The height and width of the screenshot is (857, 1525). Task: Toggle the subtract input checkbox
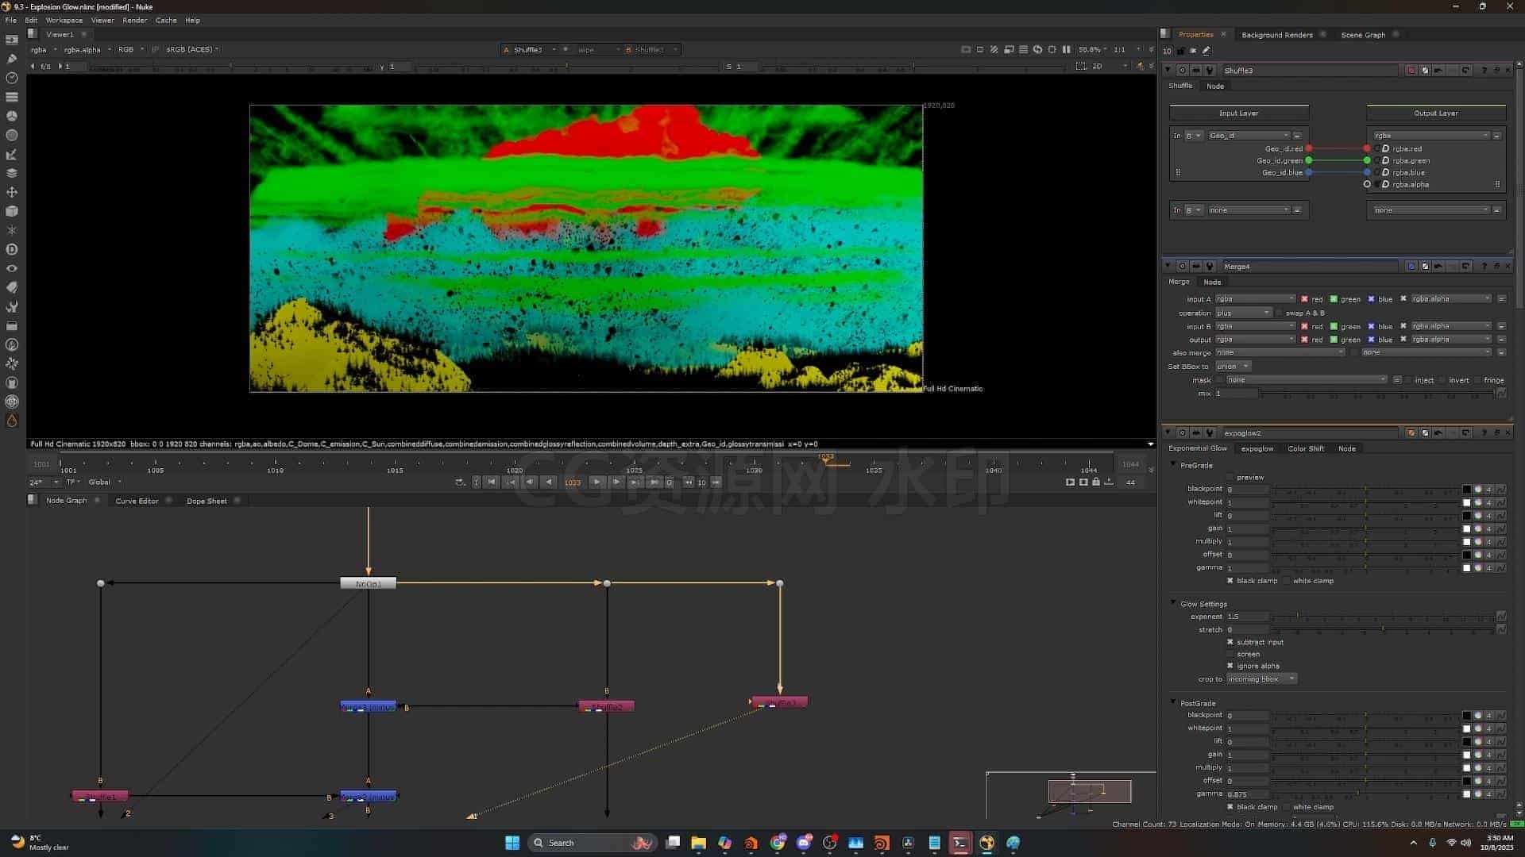pyautogui.click(x=1230, y=642)
